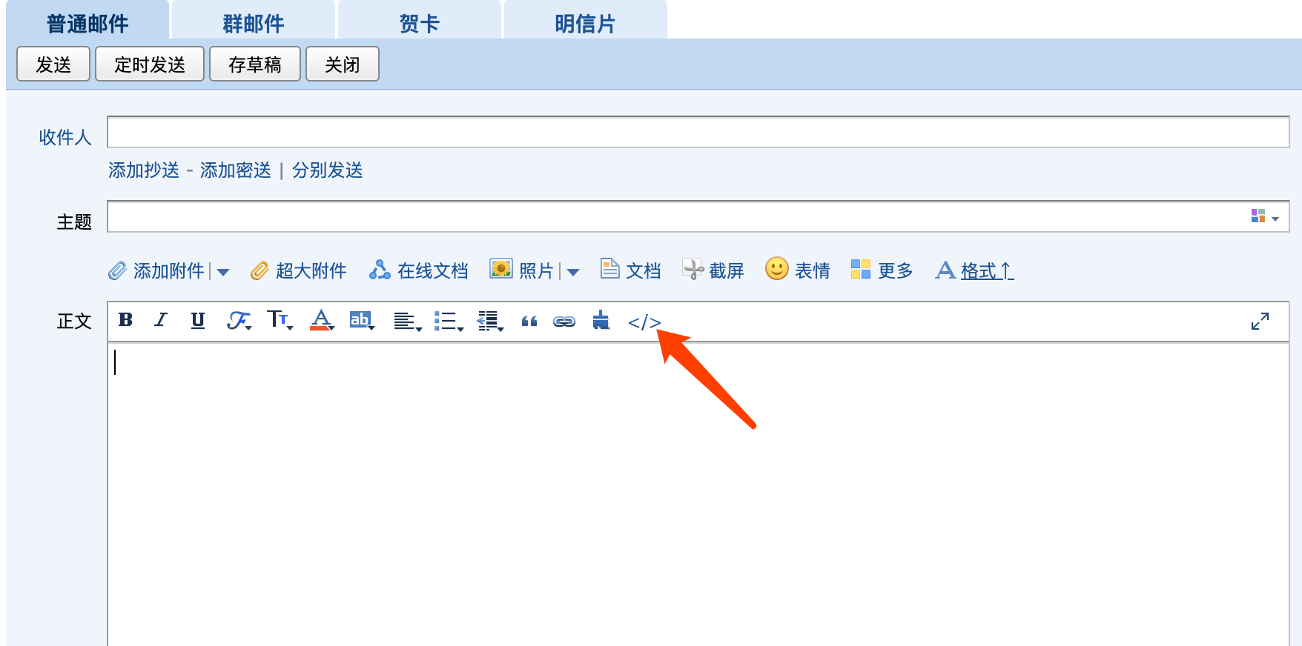Choose 分别发送 to send separately

[x=328, y=170]
